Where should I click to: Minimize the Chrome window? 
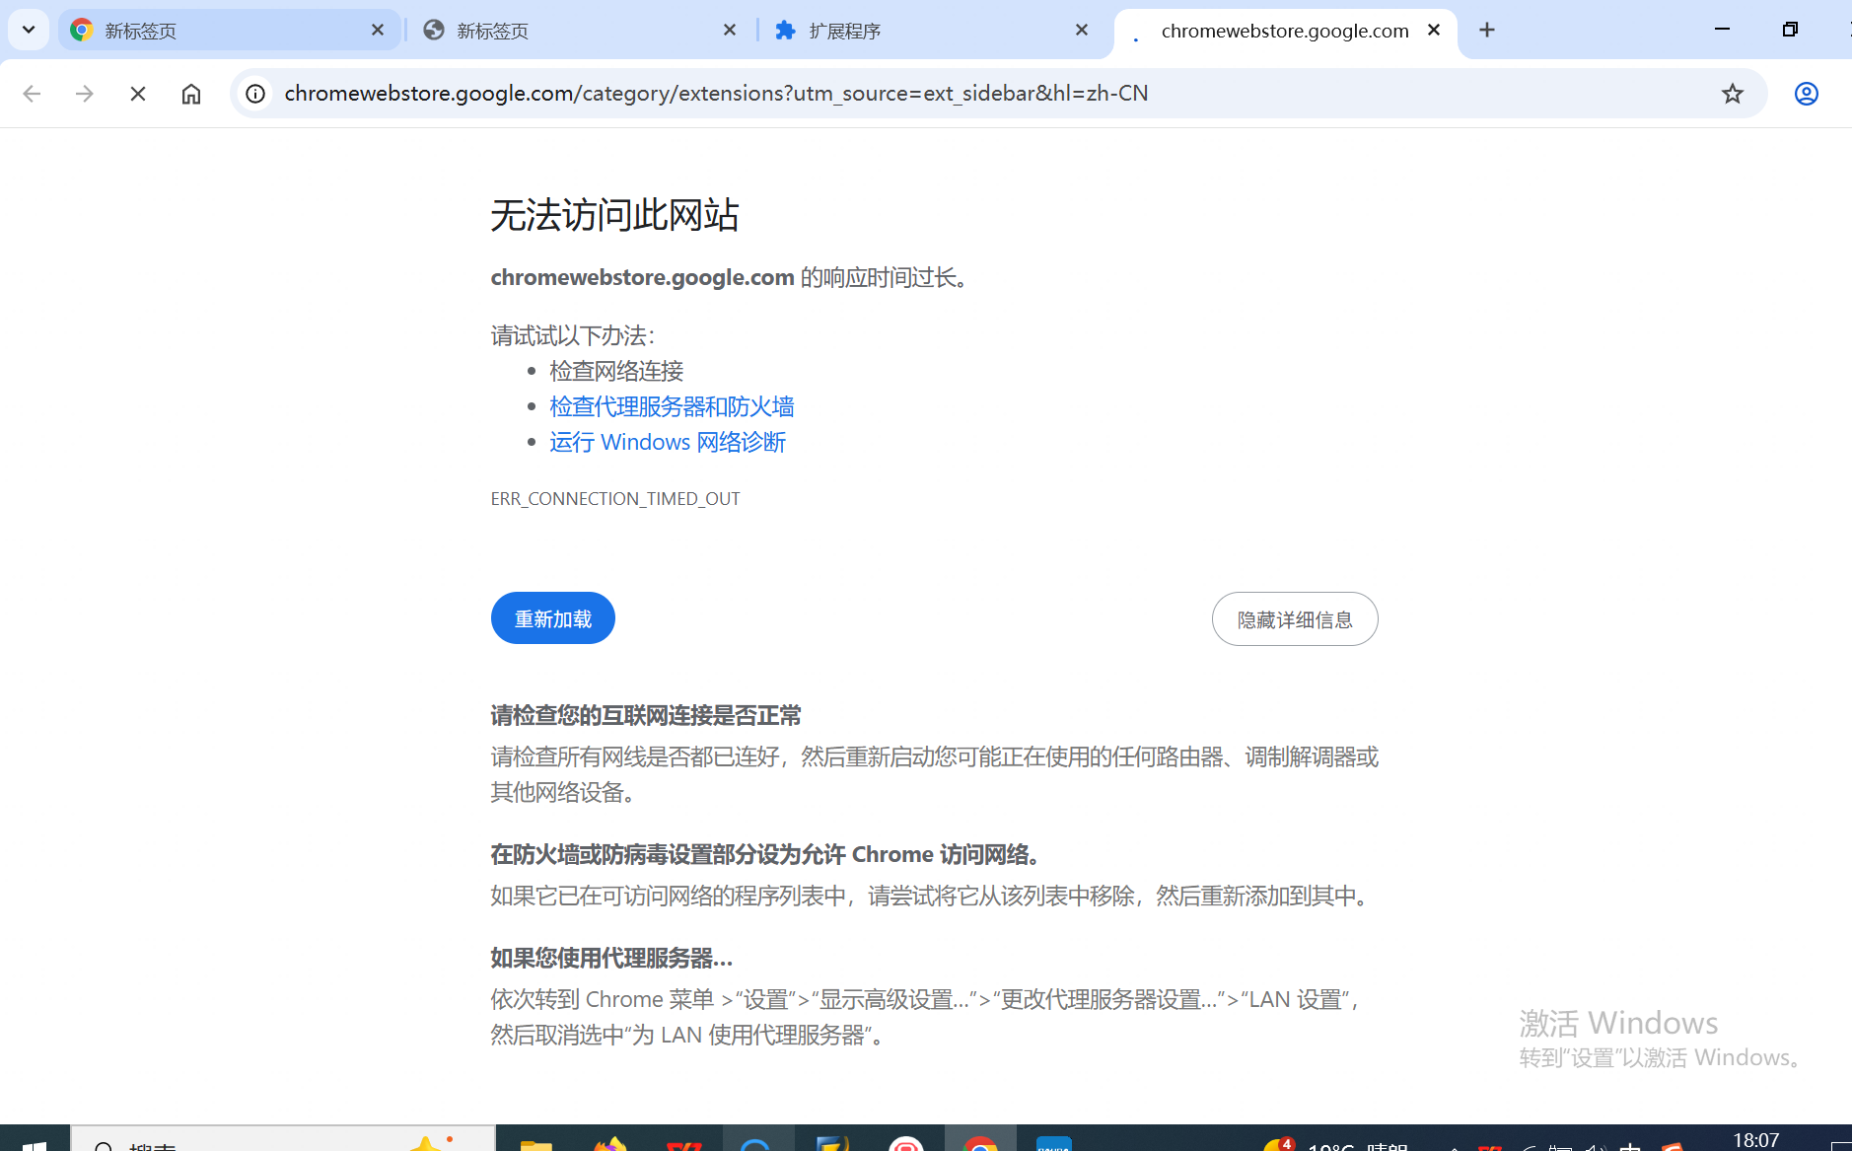click(x=1723, y=30)
